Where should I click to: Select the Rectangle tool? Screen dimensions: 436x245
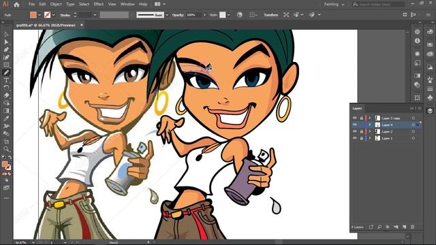(6, 65)
